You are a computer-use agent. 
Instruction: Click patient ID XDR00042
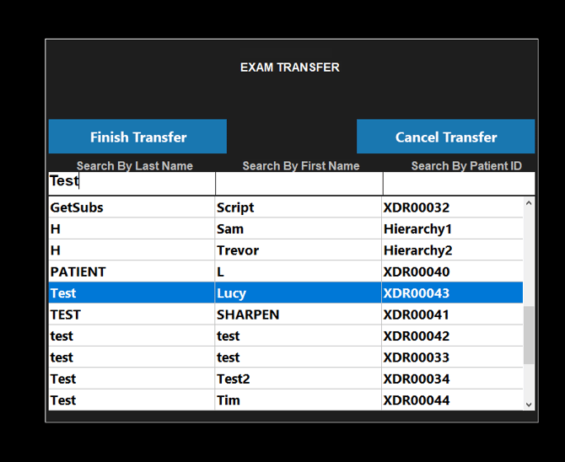pos(452,336)
